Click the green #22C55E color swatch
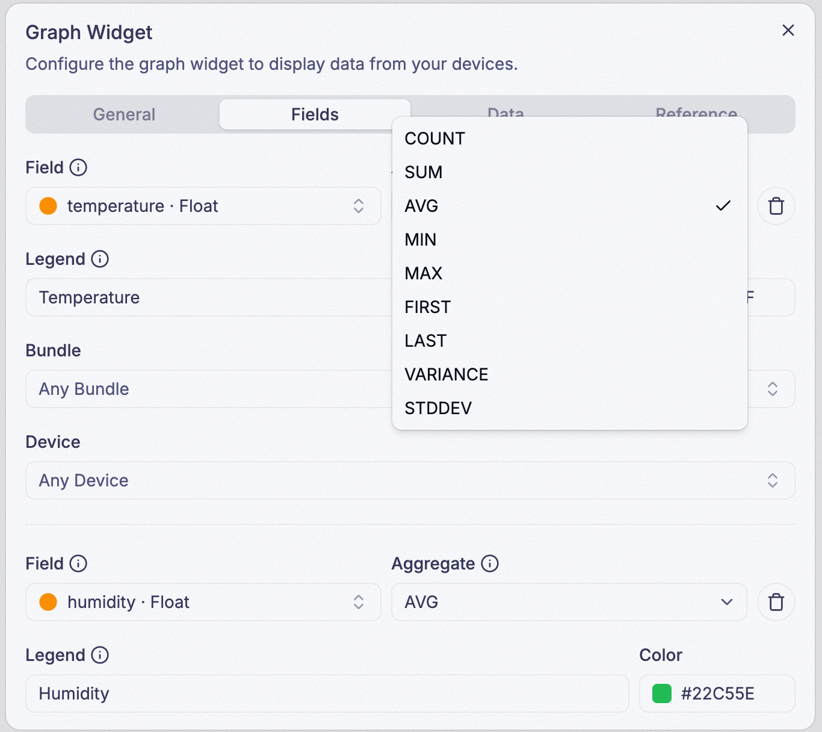 coord(662,693)
